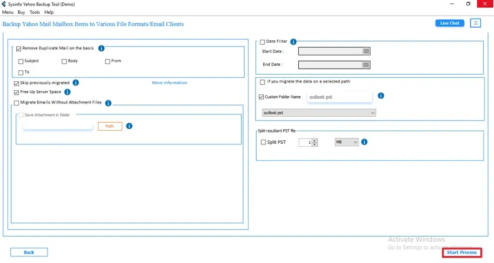494x263 pixels.
Task: Open the Buy menu
Action: coord(21,12)
